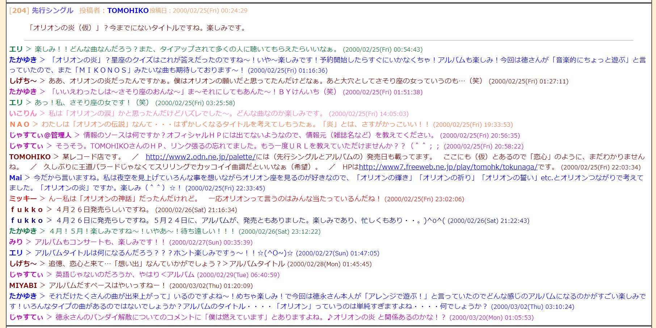Click timestamp (2000/02/25(Fri) 22:33:45)
656x328 pixels.
(x=225, y=188)
